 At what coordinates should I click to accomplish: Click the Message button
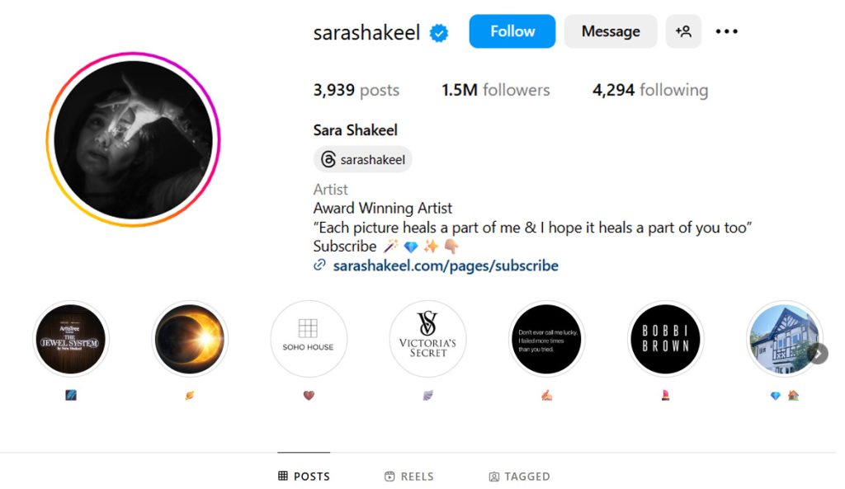611,31
